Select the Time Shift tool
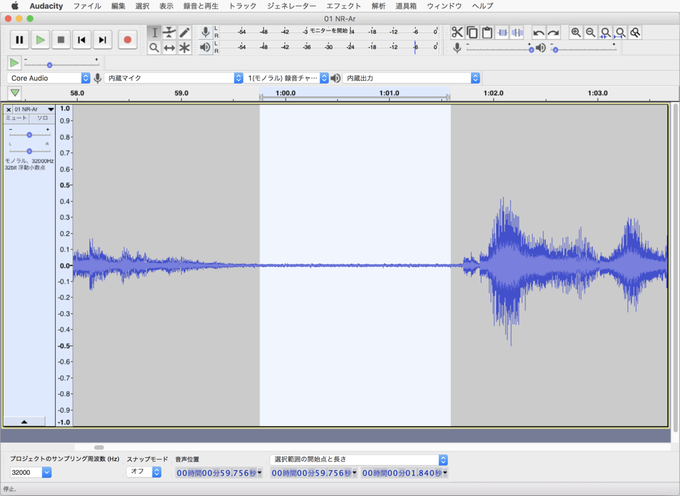Screen dimensions: 680x496 click(x=169, y=48)
